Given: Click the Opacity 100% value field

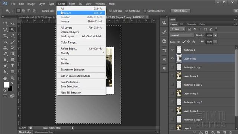Looking at the screenshot, I should pos(209,35).
